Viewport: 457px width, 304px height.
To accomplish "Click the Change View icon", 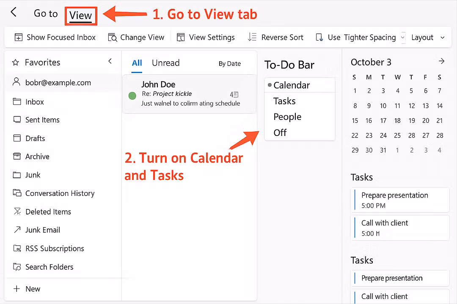I will tap(112, 38).
